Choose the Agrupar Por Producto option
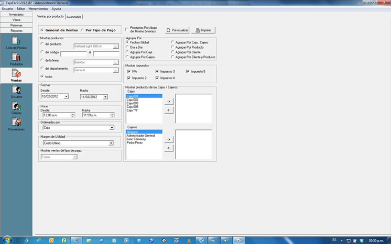This screenshot has width=391, height=244. coord(172,47)
